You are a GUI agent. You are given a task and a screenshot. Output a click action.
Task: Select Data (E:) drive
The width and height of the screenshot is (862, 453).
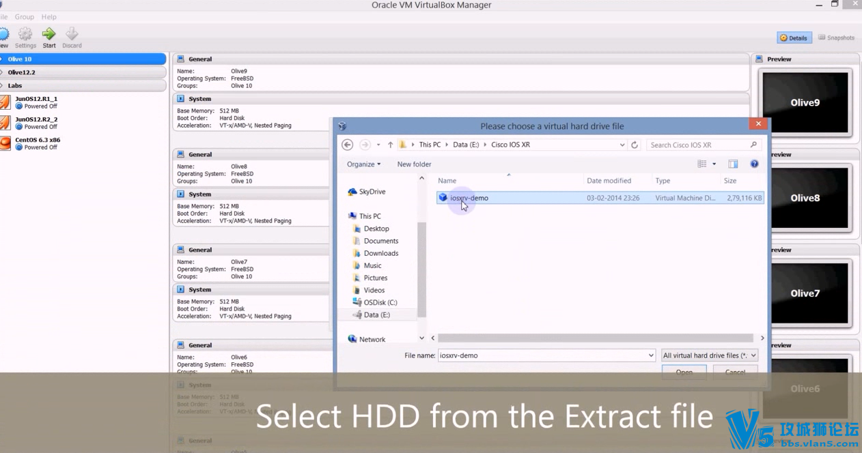pyautogui.click(x=376, y=315)
